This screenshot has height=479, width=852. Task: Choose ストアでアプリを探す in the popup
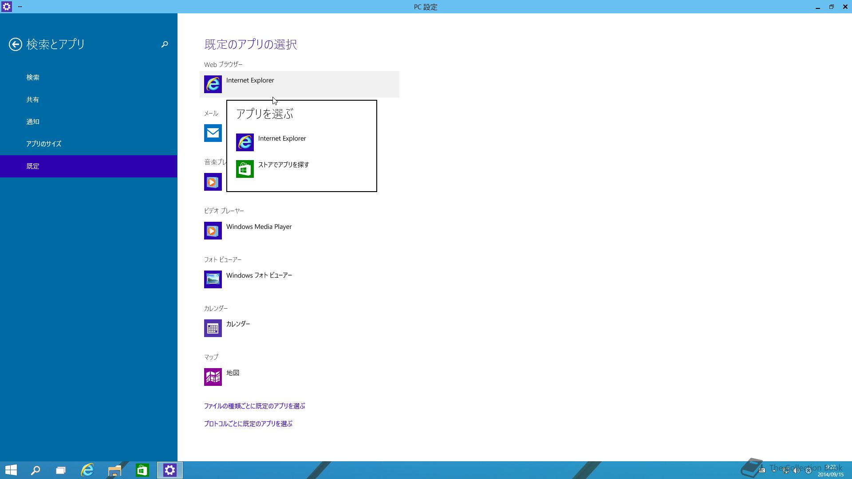284,165
